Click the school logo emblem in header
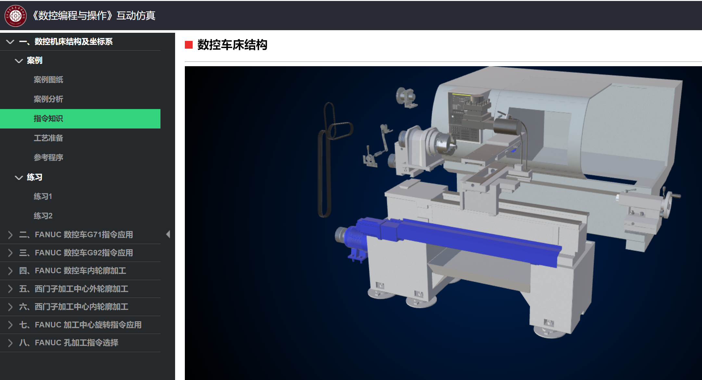The width and height of the screenshot is (702, 380). point(15,16)
